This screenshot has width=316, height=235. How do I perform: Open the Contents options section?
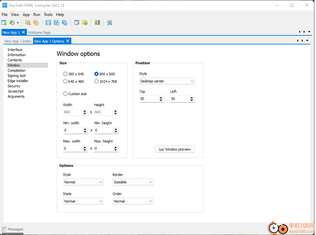pyautogui.click(x=15, y=60)
